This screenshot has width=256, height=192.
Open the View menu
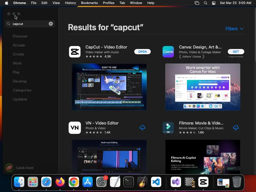pos(56,3)
